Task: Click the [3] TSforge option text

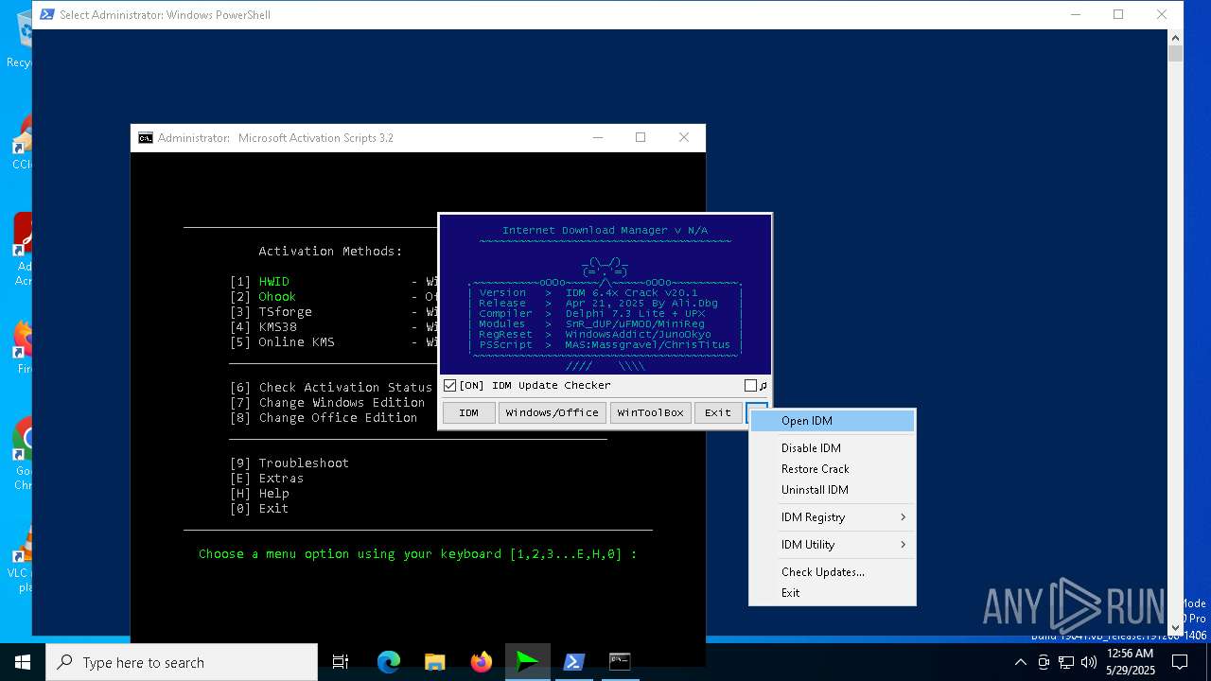Action: click(x=271, y=312)
